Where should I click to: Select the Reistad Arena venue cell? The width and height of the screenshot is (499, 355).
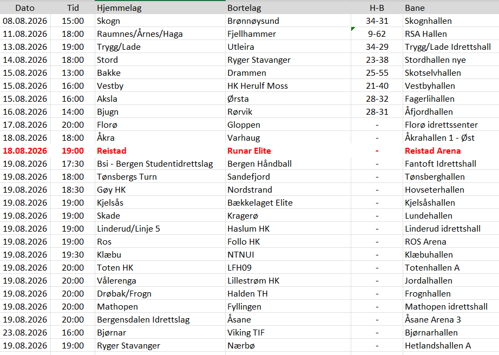451,151
